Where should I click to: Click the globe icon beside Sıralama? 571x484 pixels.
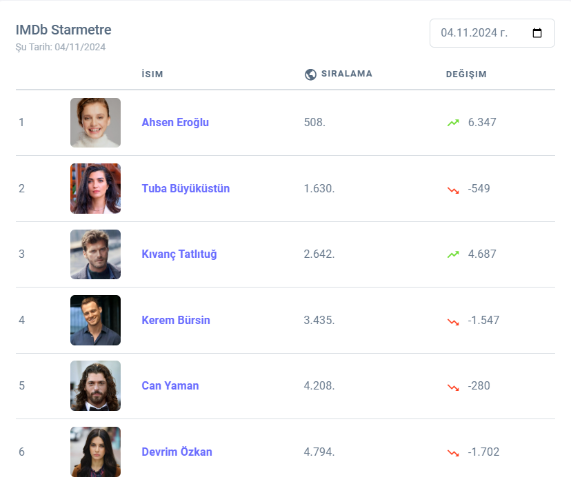click(310, 74)
